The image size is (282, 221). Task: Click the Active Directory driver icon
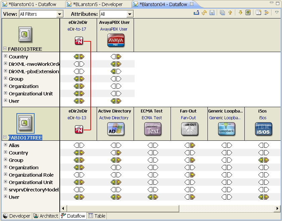point(115,129)
